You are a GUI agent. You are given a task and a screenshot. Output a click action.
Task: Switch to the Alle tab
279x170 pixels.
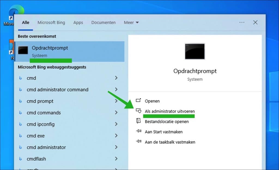[x=25, y=23]
